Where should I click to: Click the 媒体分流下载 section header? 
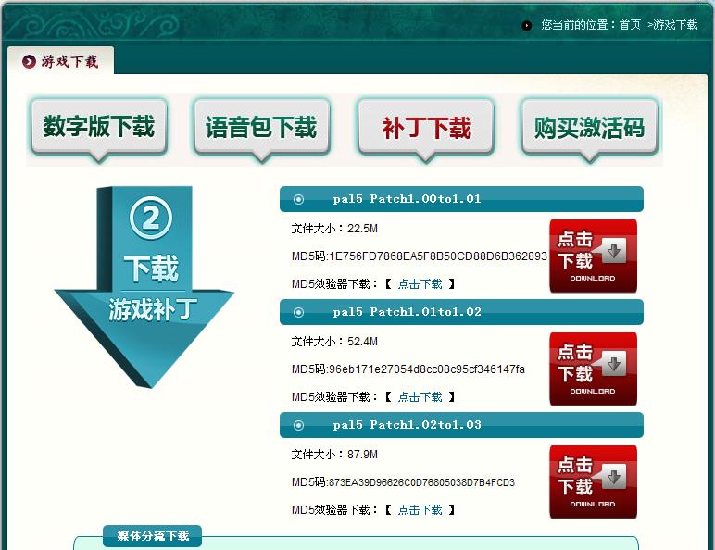tap(153, 536)
